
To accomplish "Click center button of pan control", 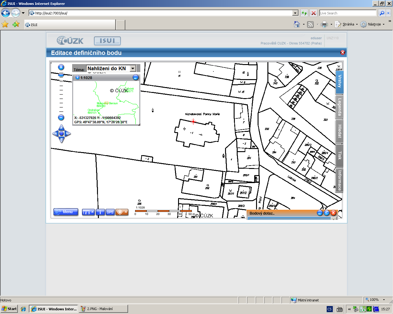I will click(61, 133).
